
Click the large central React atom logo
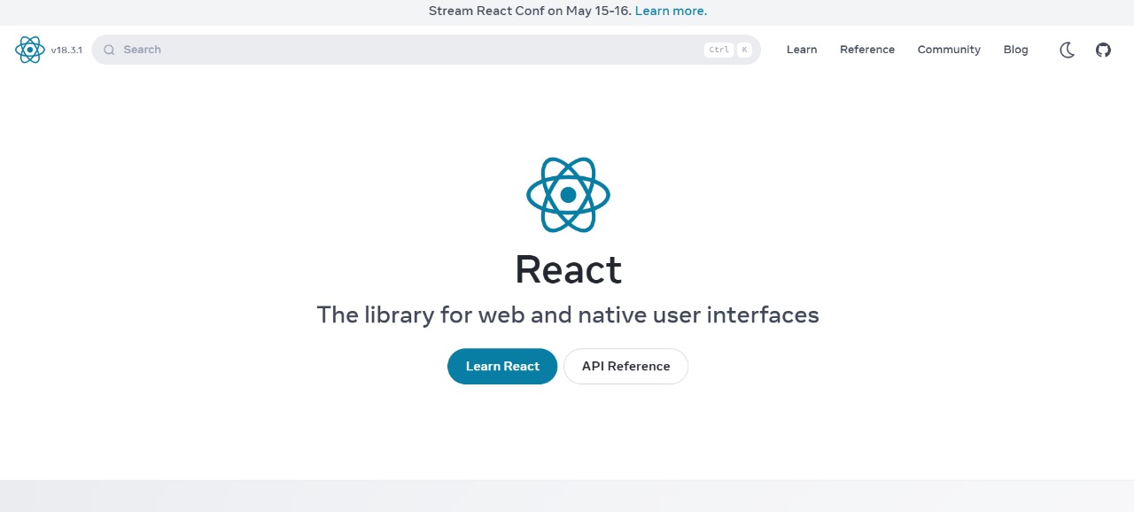tap(568, 195)
